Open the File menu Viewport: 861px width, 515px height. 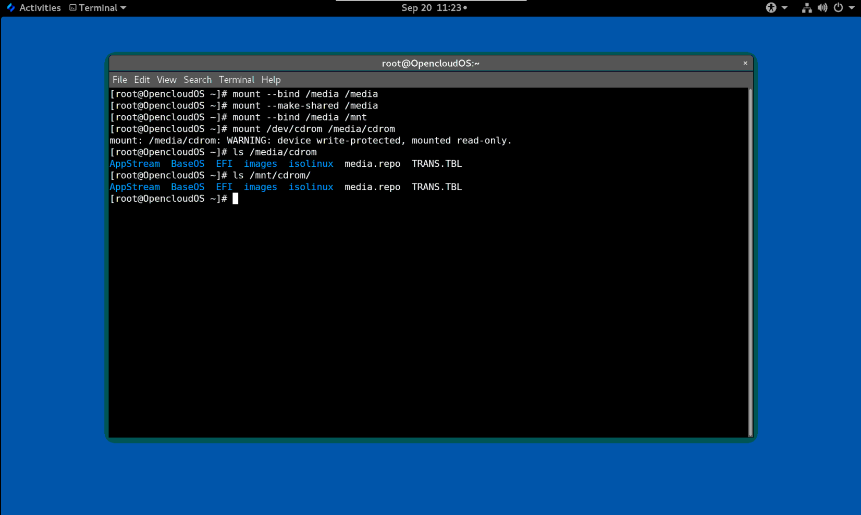point(120,80)
